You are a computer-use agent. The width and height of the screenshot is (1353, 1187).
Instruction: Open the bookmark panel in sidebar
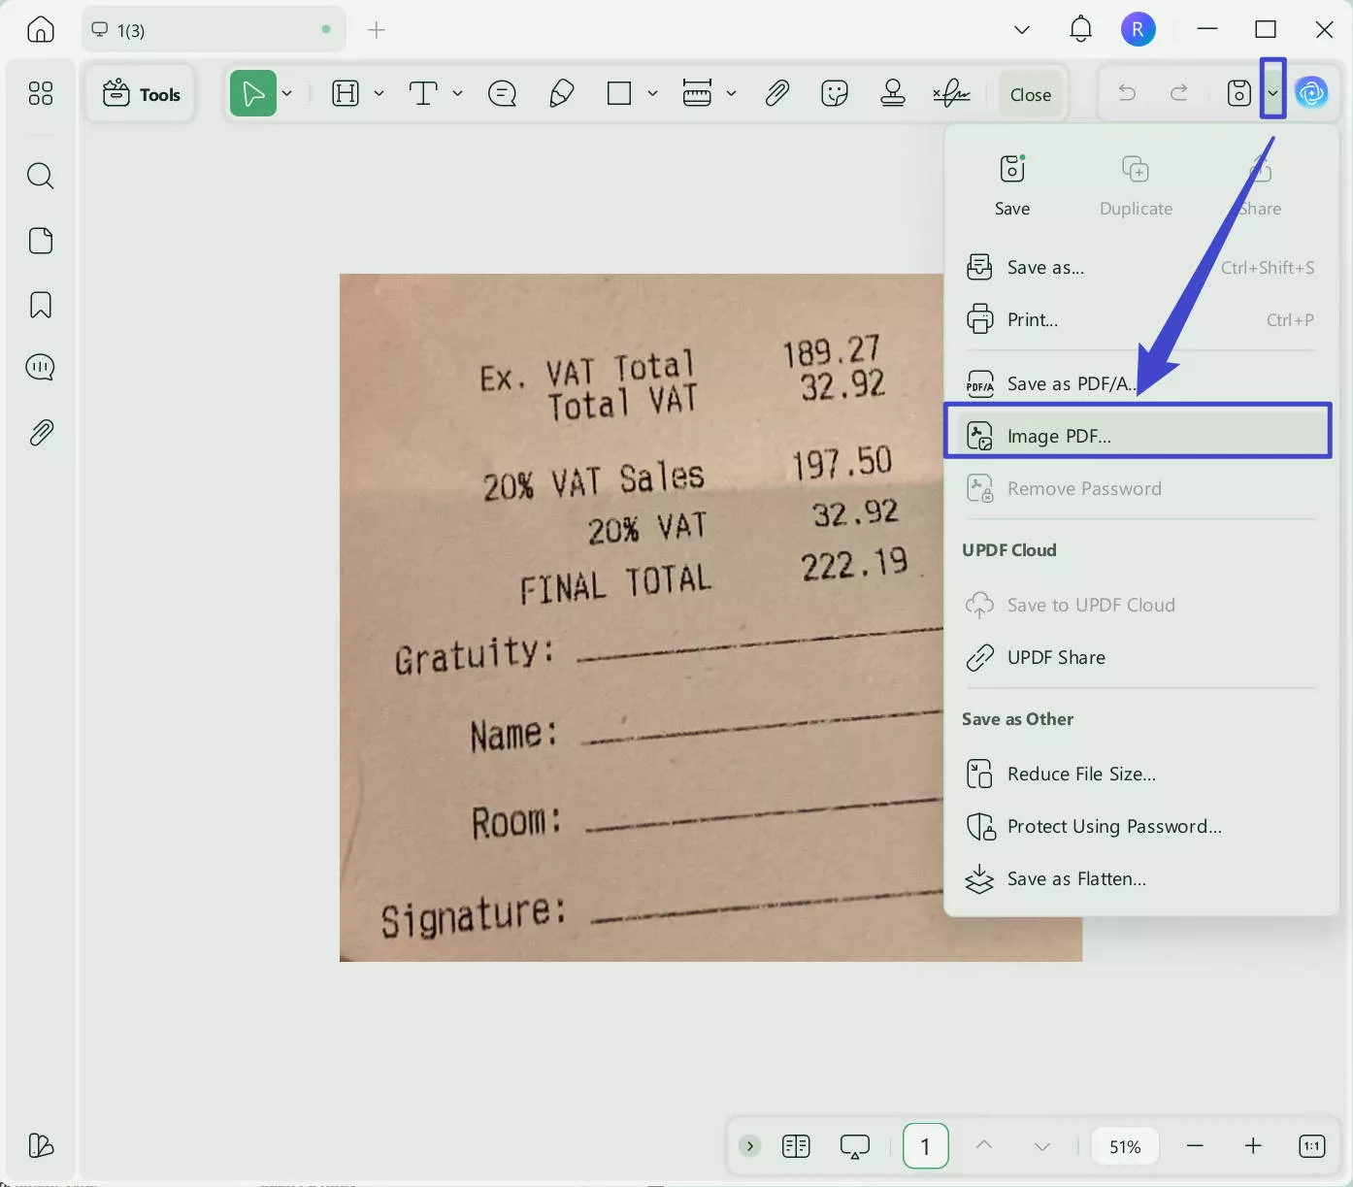(41, 305)
